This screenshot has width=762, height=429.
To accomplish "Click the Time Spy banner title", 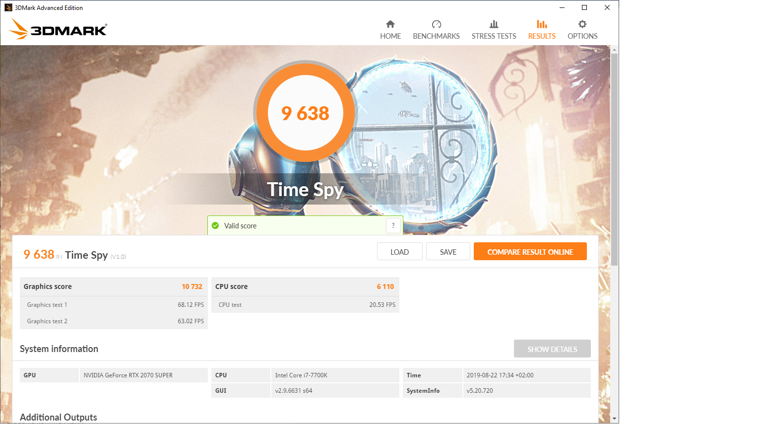I will coord(305,189).
